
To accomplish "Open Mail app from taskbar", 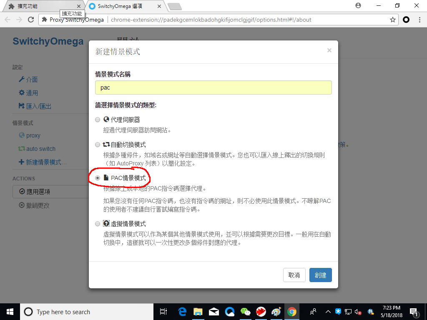I will coord(214,312).
